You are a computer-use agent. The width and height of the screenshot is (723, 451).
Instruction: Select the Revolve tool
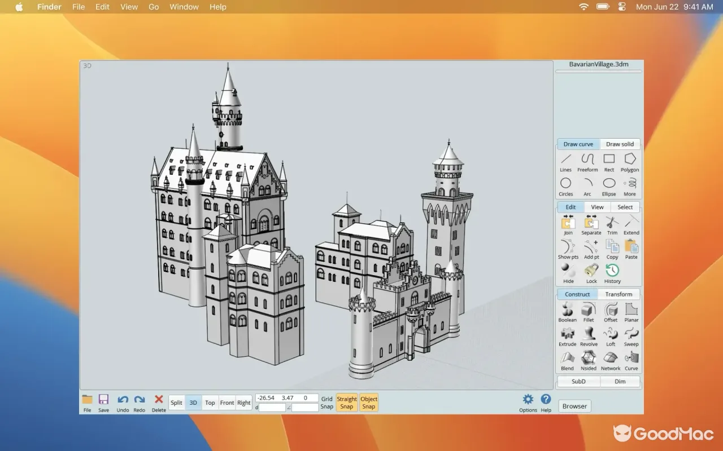coord(589,337)
